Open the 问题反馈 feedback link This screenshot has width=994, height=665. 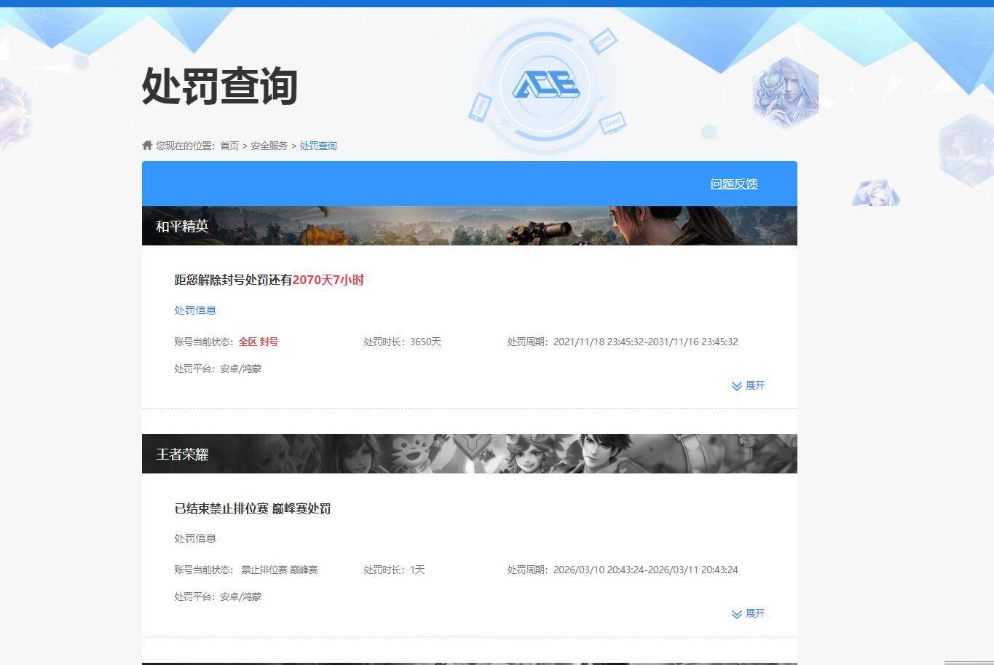click(733, 184)
